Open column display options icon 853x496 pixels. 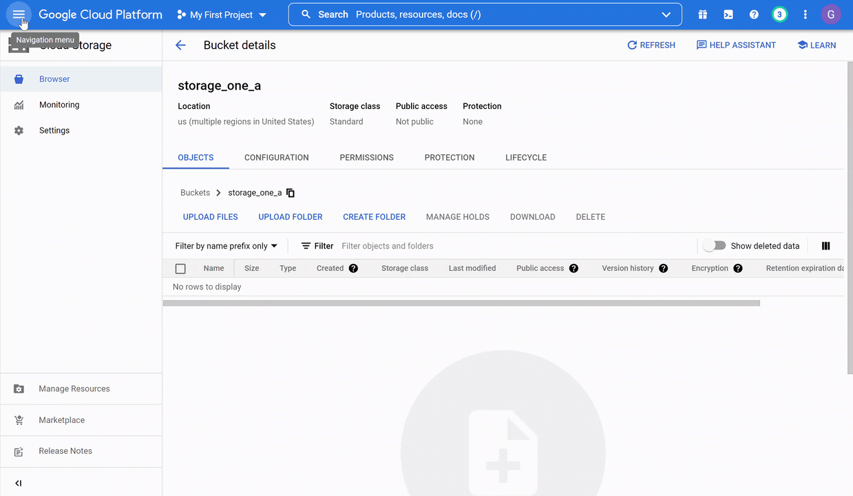[x=826, y=246]
